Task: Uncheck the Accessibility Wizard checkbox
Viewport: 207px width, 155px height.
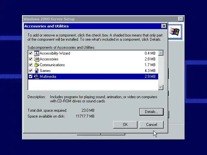Action: [x=30, y=53]
